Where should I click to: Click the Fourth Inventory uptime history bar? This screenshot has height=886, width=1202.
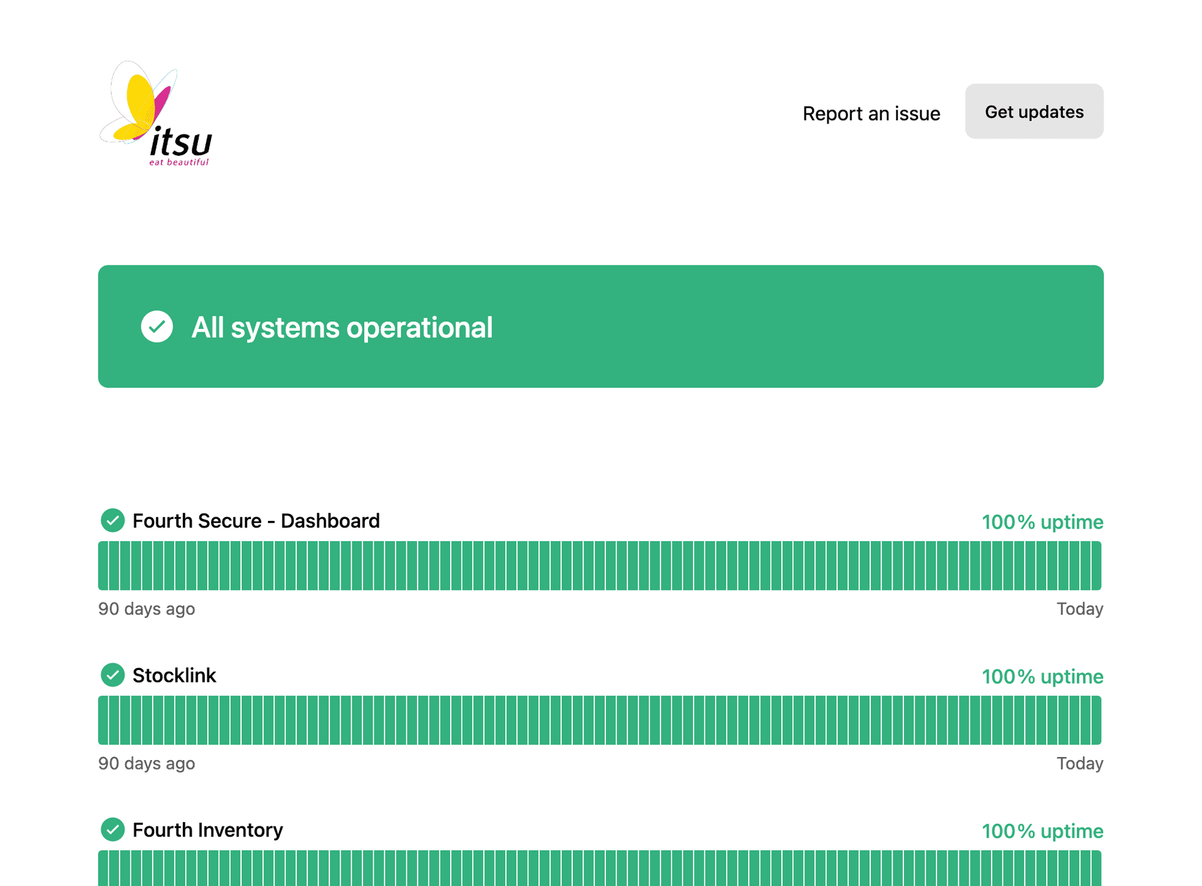pyautogui.click(x=600, y=868)
